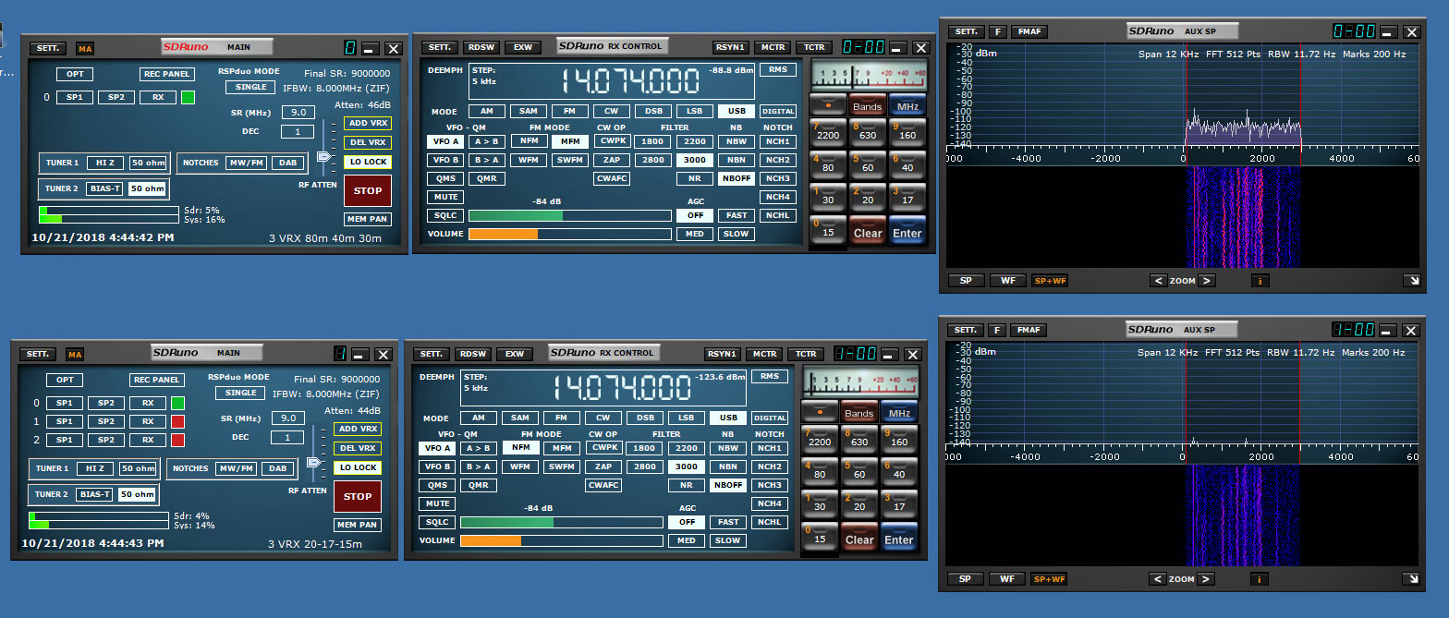Open DEC value box in 80m 40m 30m Main

tap(298, 132)
